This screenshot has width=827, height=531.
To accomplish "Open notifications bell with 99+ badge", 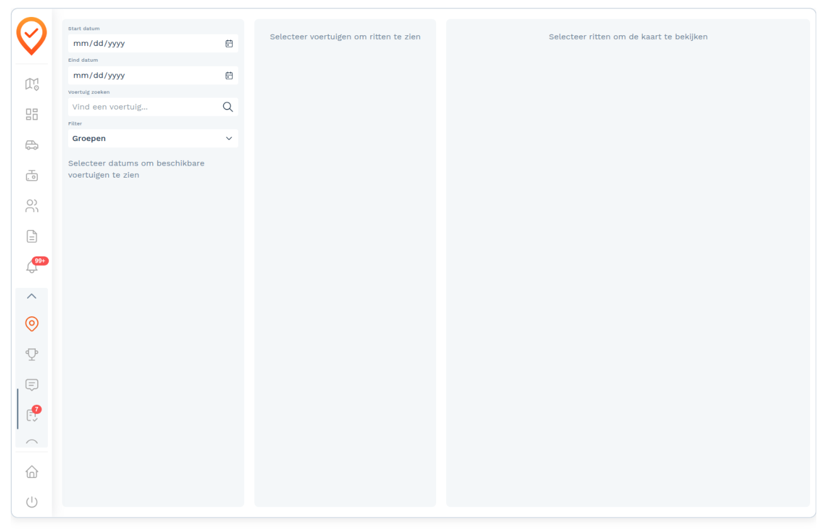I will click(x=33, y=266).
